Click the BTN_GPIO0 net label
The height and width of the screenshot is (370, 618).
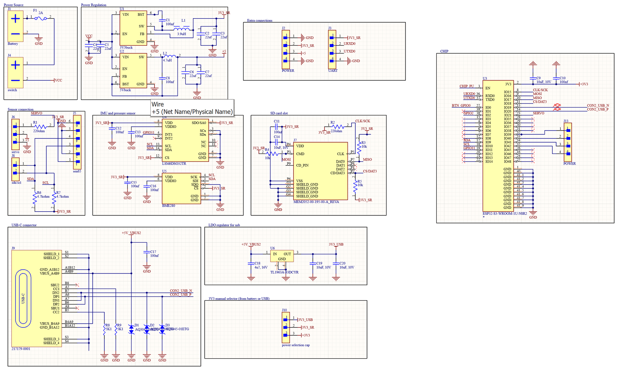tap(461, 105)
